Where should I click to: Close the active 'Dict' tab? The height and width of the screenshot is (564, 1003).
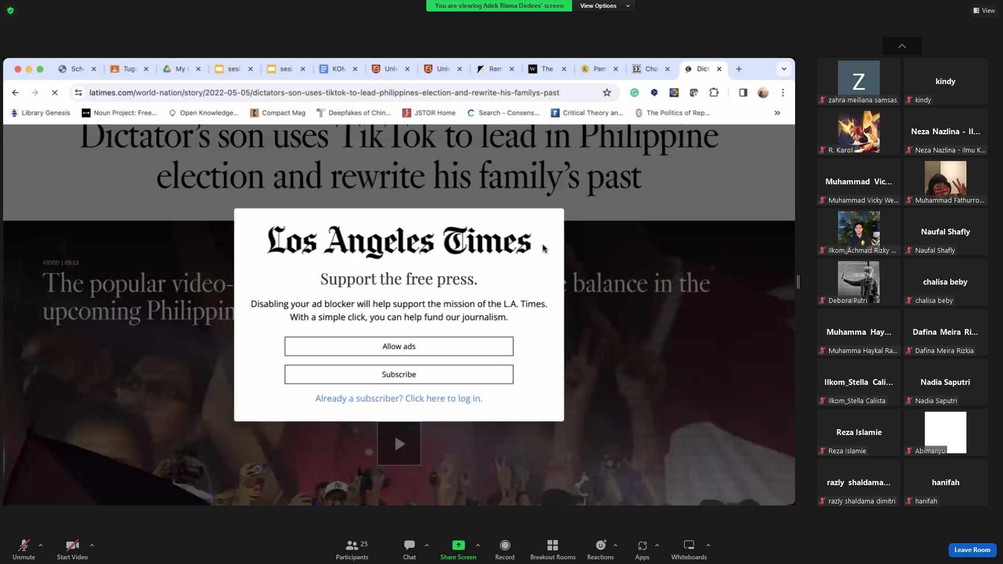tap(719, 69)
